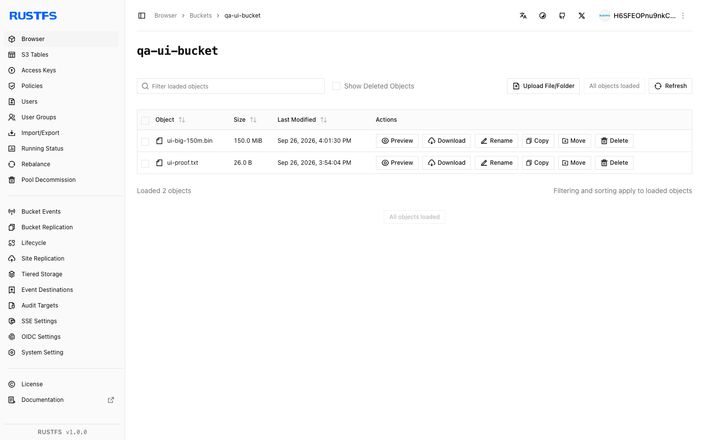Screen dimensions: 704x440
Task: Click the ui-big-150m.bin file name
Action: point(190,141)
